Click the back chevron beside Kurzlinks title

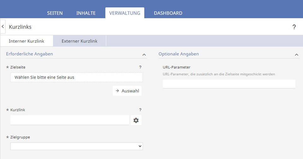coord(3,27)
